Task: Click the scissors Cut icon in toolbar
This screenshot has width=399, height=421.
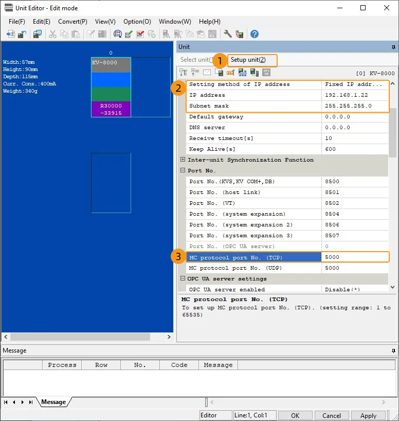Action: [52, 34]
